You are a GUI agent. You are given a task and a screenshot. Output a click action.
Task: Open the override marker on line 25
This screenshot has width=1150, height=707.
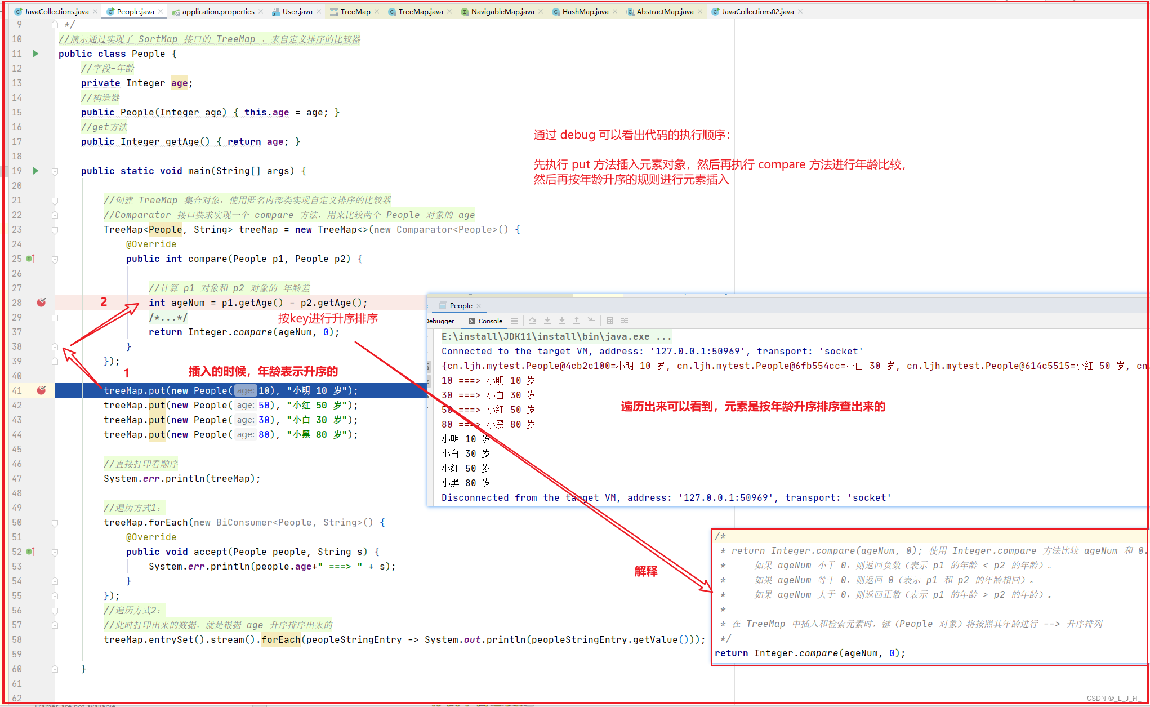pos(31,259)
